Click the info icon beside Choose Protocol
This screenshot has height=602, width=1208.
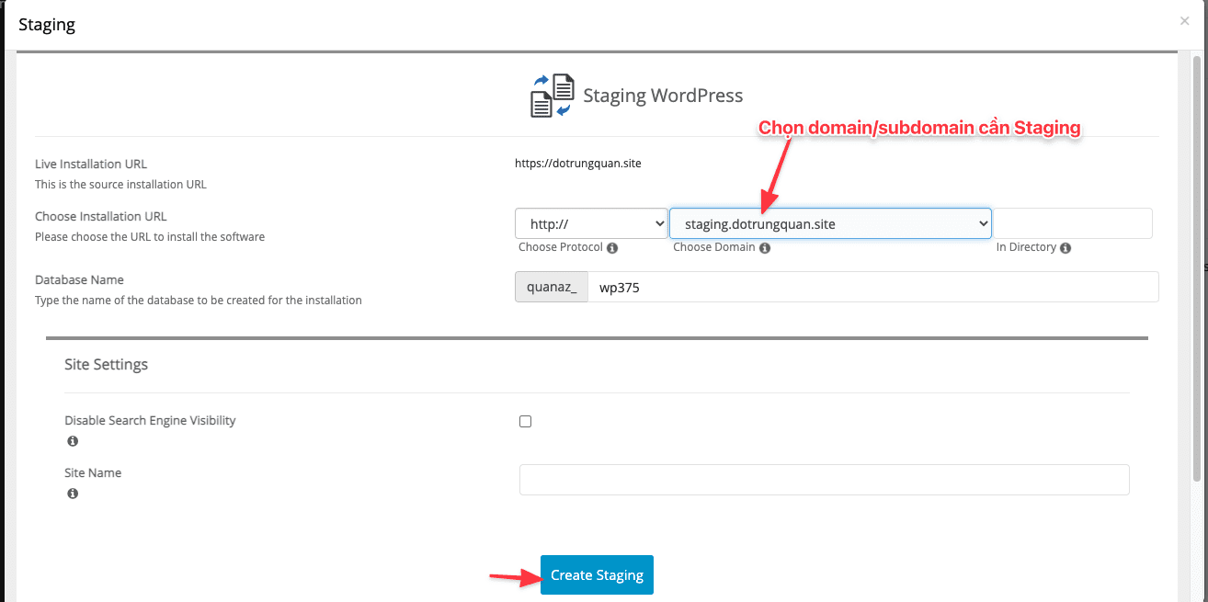(611, 247)
